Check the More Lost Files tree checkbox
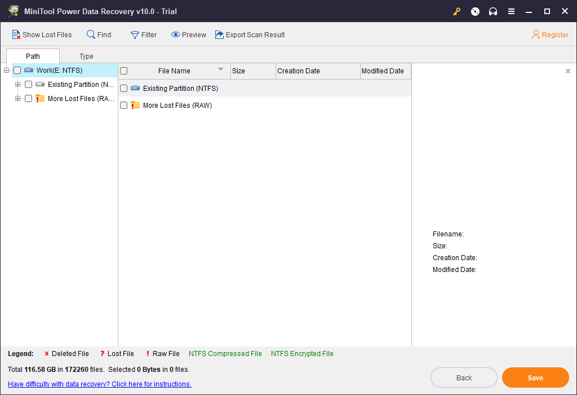 point(28,98)
